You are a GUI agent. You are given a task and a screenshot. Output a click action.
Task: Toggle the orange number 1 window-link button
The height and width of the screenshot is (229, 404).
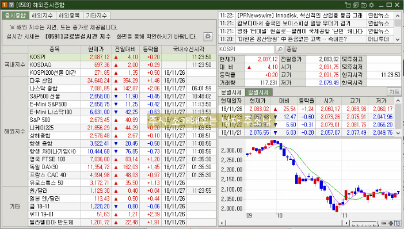(x=5, y=5)
